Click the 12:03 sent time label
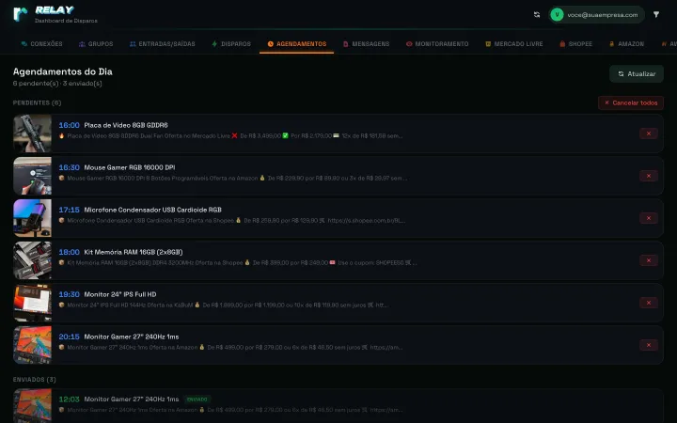The height and width of the screenshot is (423, 677). point(69,399)
